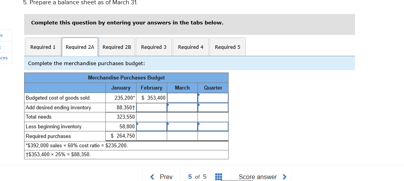Click the Budgeted cost of goods sold label

point(58,98)
